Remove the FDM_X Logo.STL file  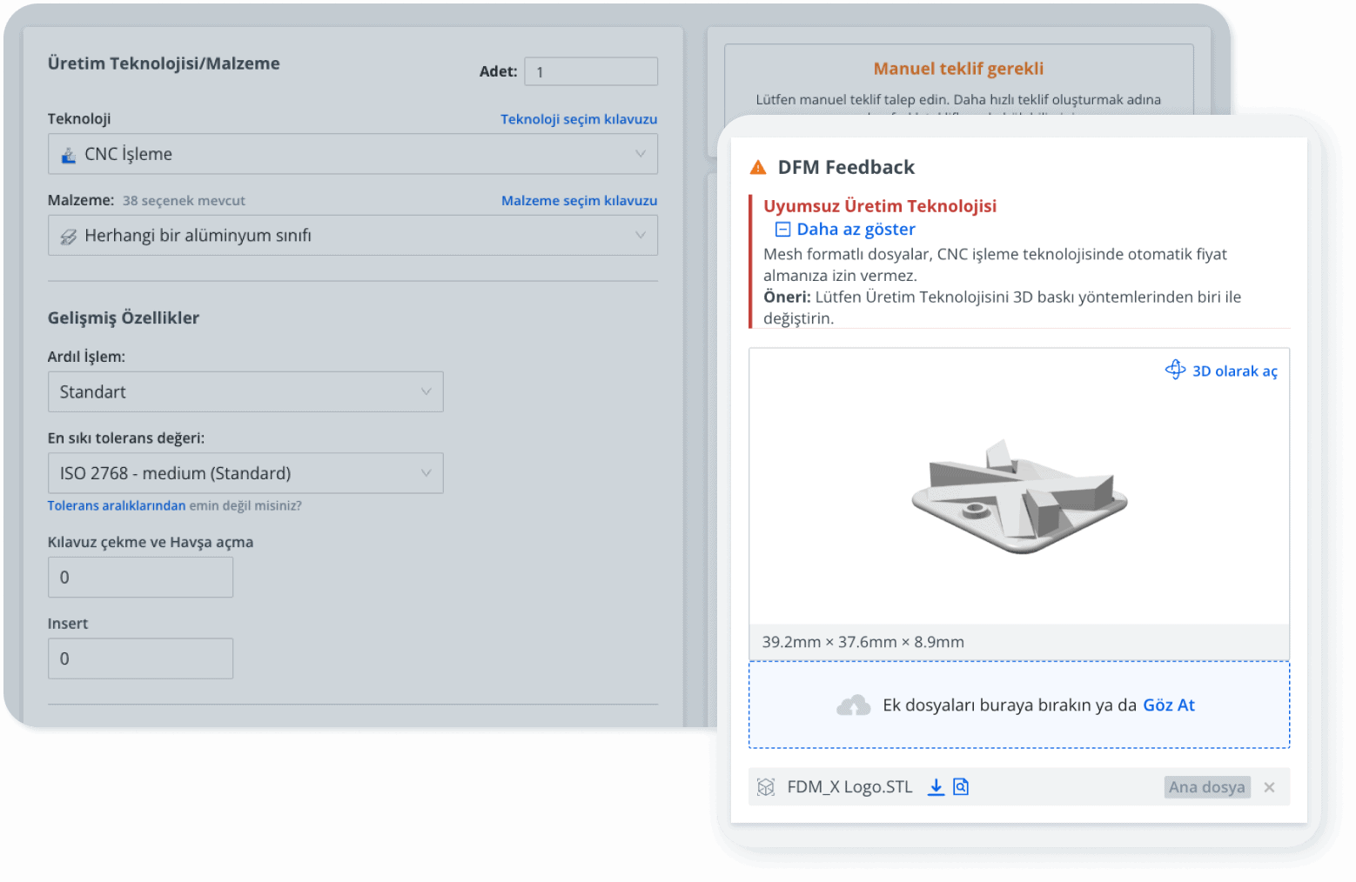[x=1269, y=787]
